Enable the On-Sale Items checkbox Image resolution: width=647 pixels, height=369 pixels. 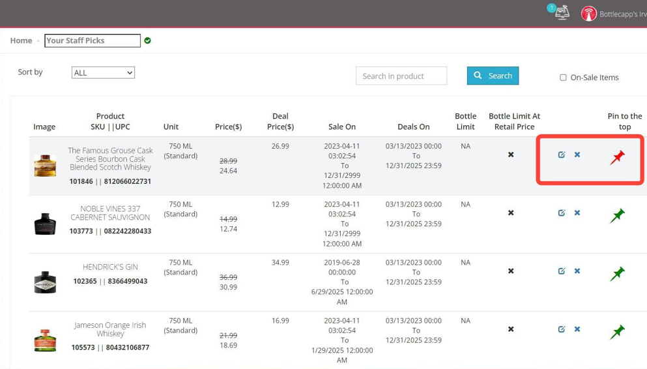click(x=563, y=78)
